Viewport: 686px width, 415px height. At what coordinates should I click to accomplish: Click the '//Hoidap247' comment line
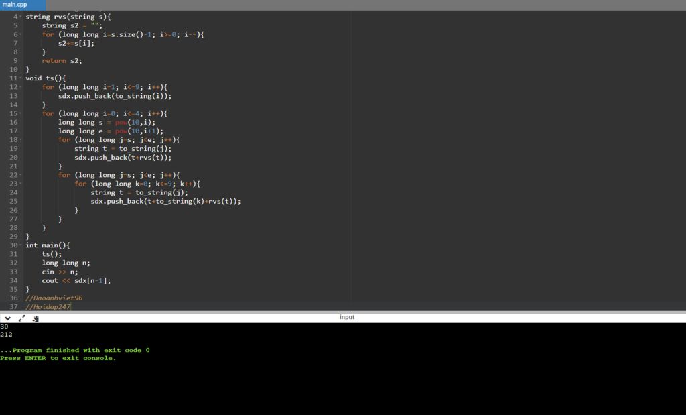click(x=48, y=307)
